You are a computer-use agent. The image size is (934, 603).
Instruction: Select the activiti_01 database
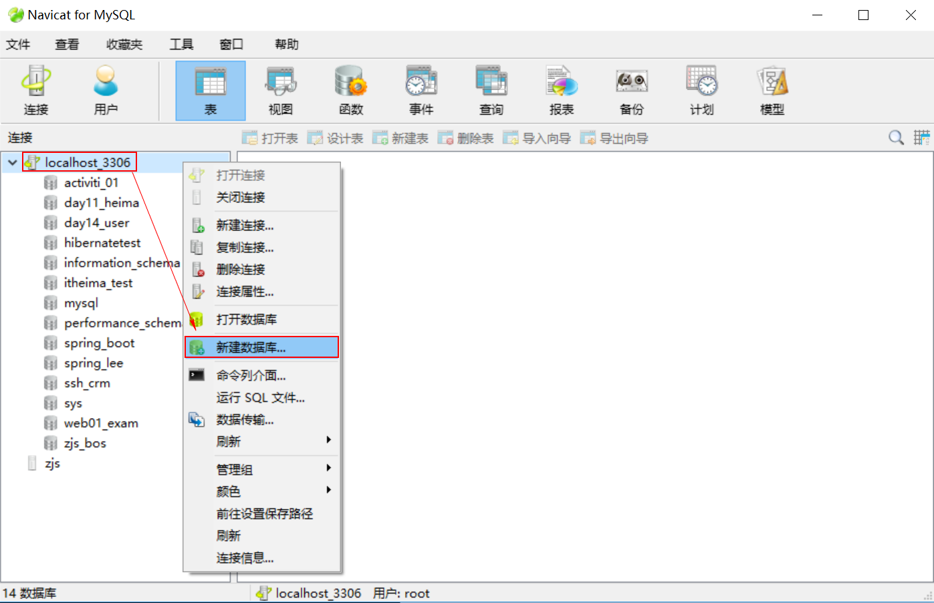(x=91, y=182)
